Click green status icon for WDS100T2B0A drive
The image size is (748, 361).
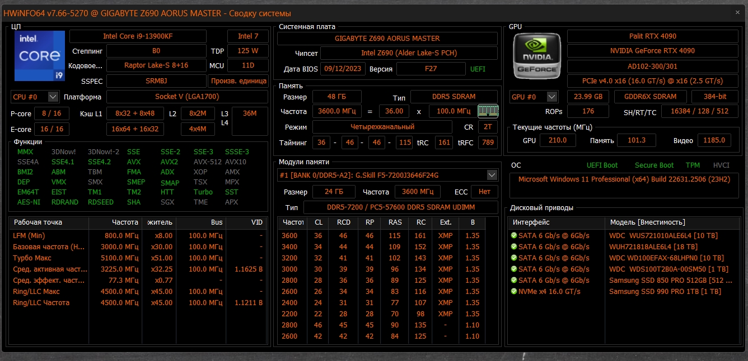513,269
